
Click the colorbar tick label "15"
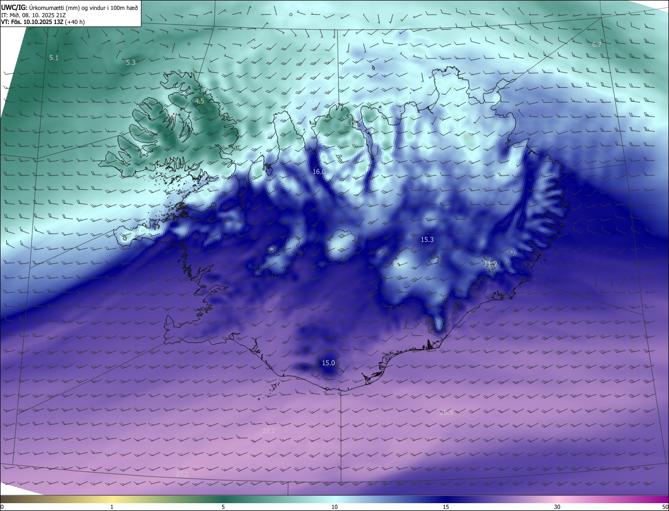[x=446, y=507]
